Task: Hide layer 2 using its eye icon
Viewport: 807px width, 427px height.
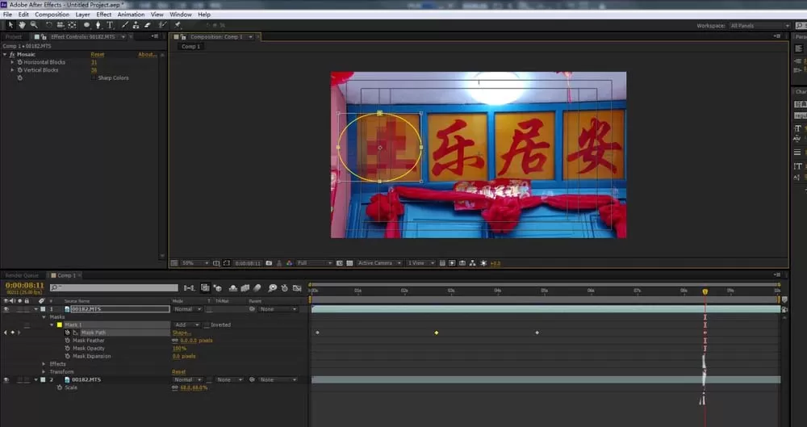Action: [x=6, y=379]
